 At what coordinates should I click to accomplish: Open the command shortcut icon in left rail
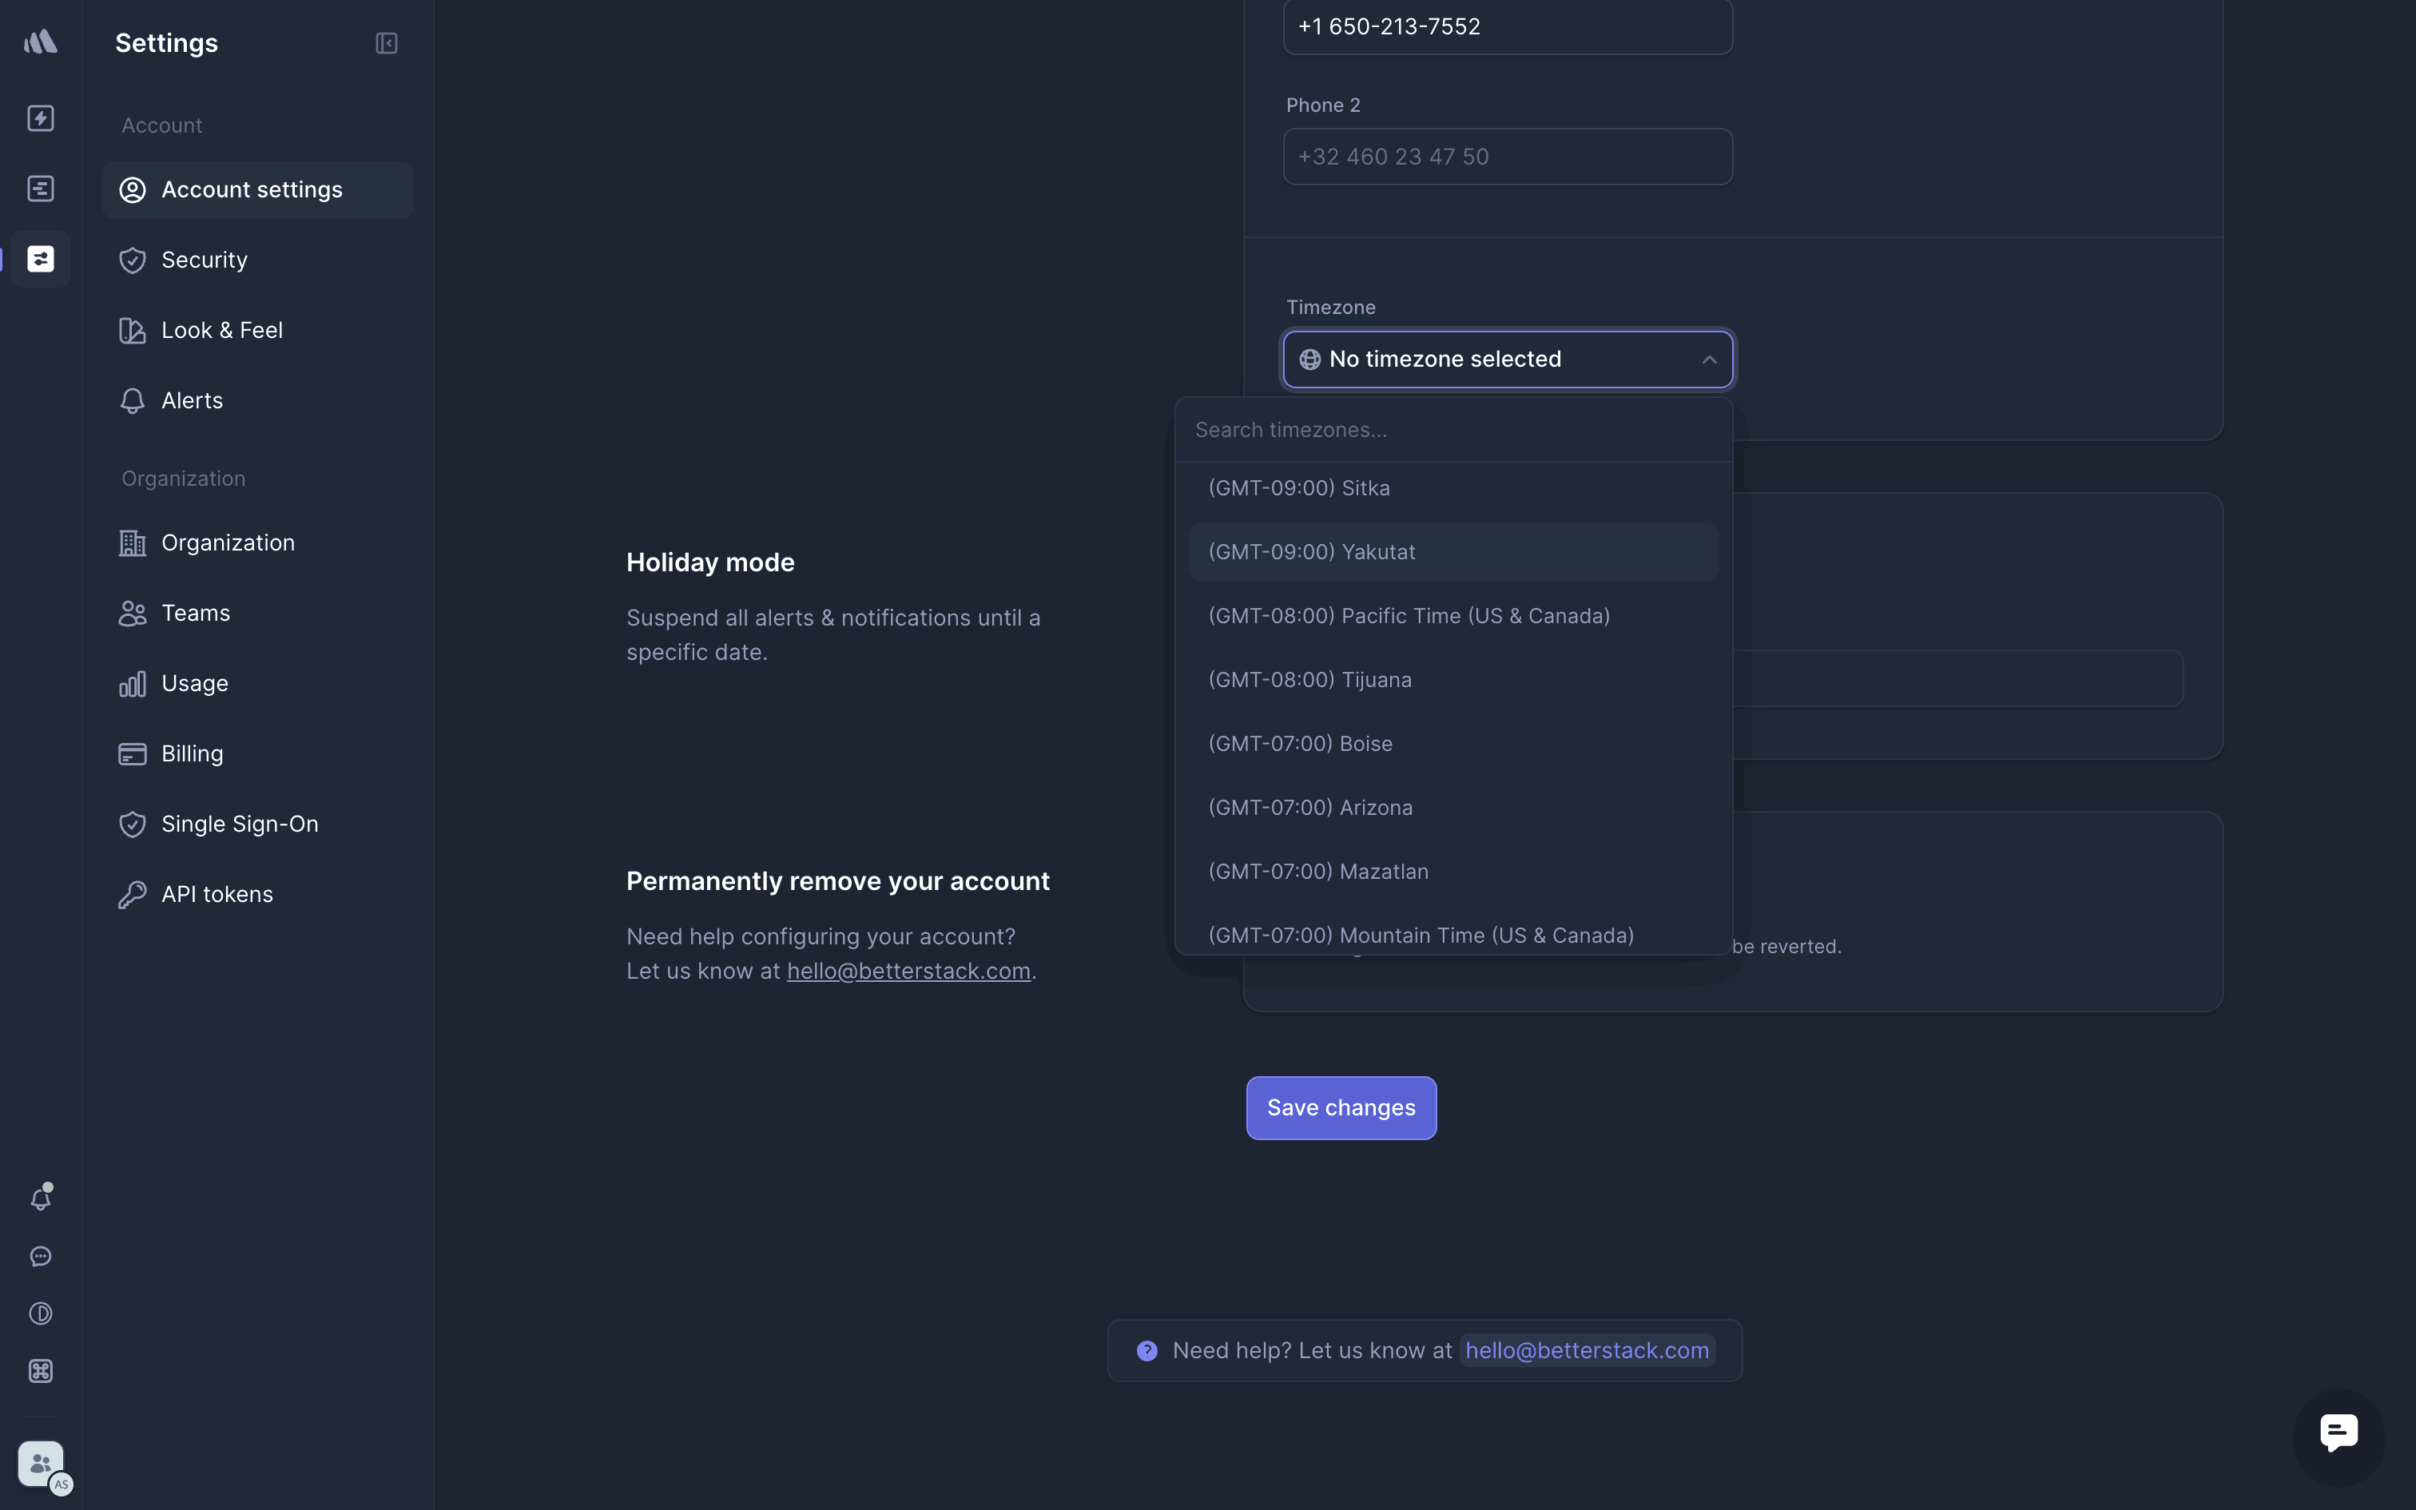point(41,1371)
